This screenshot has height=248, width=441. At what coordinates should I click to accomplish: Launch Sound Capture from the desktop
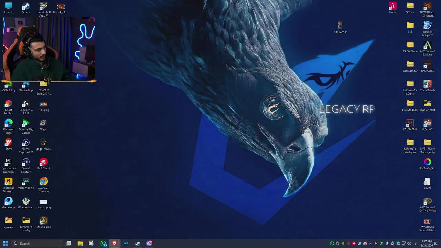tap(26, 166)
